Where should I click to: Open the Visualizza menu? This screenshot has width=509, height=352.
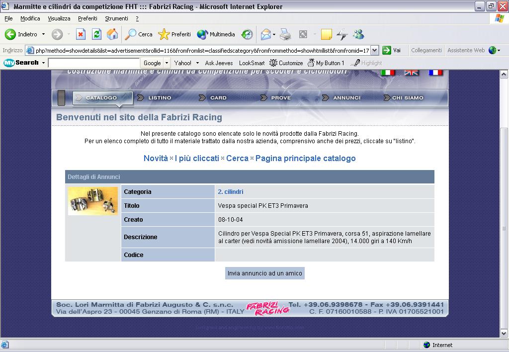pos(59,18)
